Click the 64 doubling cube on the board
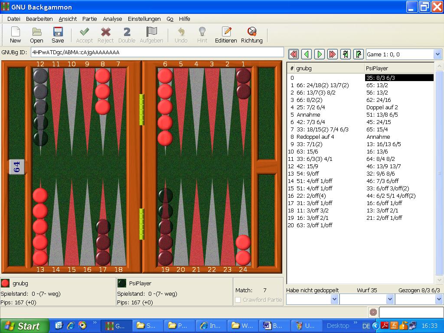Image resolution: width=444 pixels, height=333 pixels. (17, 167)
